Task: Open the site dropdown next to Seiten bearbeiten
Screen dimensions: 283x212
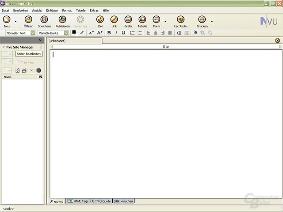Action: 7,54
